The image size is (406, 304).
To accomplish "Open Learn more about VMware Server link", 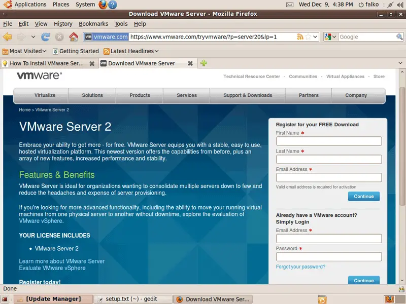I will pos(61,261).
